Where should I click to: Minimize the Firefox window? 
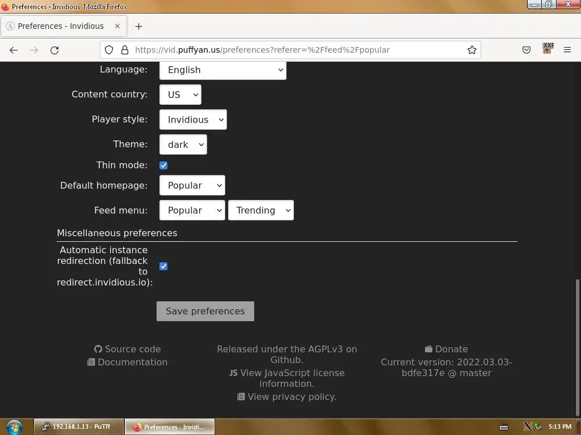(x=534, y=5)
